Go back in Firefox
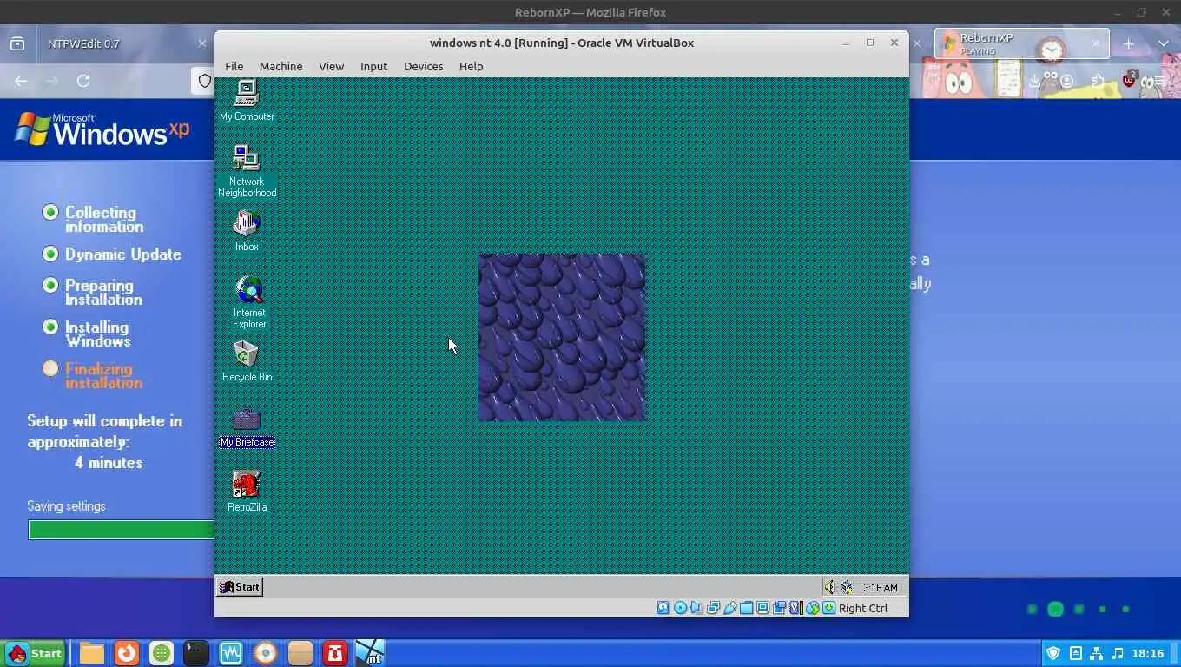The height and width of the screenshot is (667, 1181). tap(21, 81)
